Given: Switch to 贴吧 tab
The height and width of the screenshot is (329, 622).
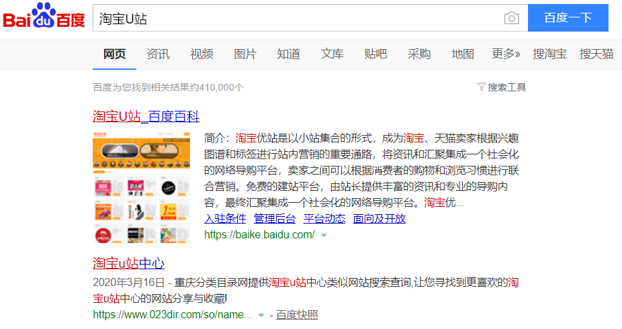Looking at the screenshot, I should point(375,54).
